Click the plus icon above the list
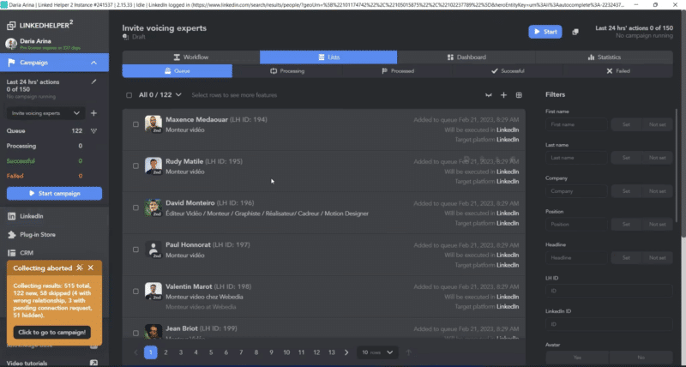Screen dimensions: 686x367 click(x=503, y=95)
